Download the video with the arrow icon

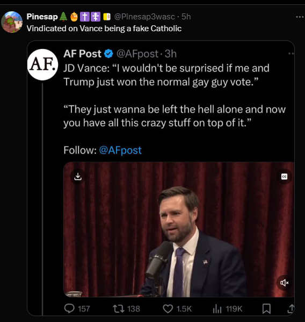78,177
